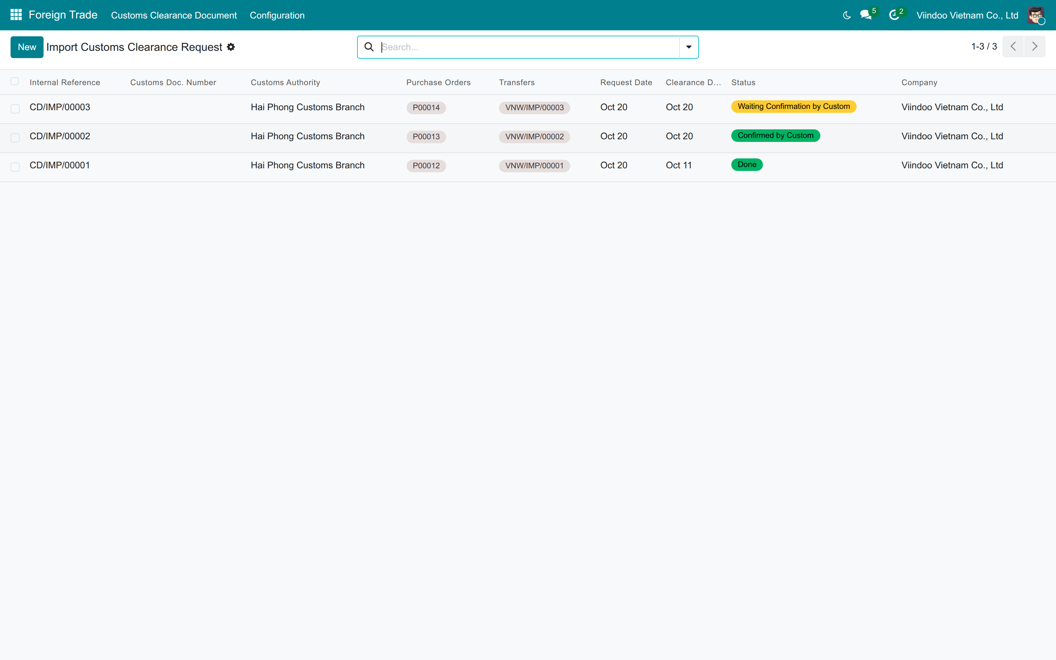Create a New clearance request
Screen dimensions: 1056x660
coord(27,47)
